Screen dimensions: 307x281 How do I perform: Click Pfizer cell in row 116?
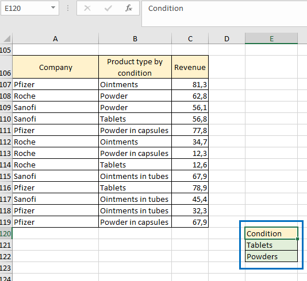56,188
